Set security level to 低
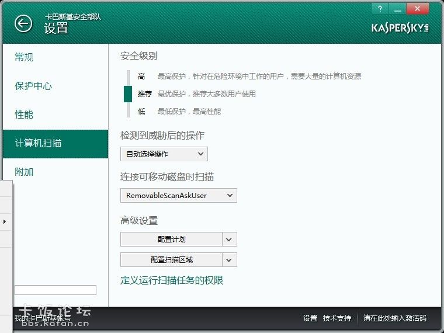Viewport: 444px width, 333px height. 141,112
